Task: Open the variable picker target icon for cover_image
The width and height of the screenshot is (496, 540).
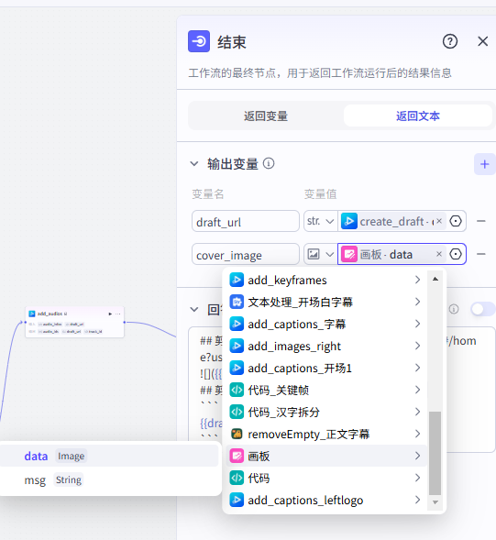Action: point(456,254)
